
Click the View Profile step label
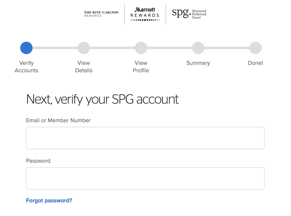[141, 66]
